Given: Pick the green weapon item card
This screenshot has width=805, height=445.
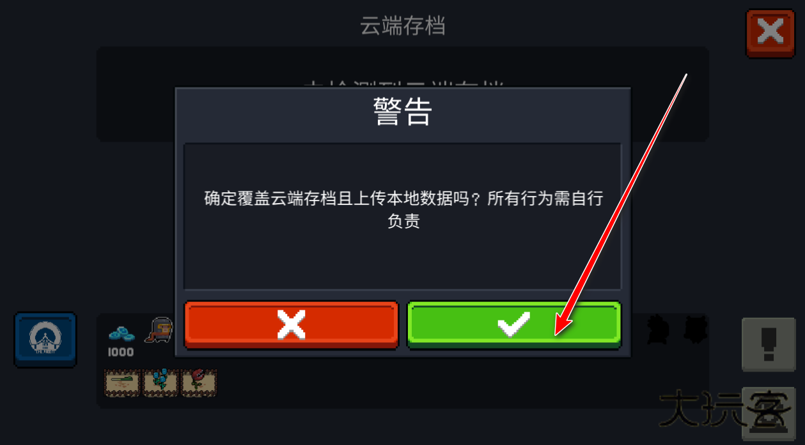Looking at the screenshot, I should pyautogui.click(x=123, y=382).
